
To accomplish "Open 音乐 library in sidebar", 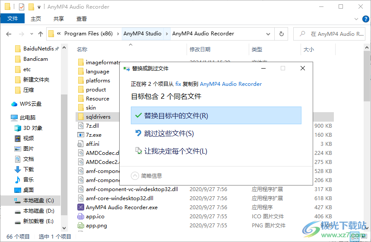I will (24, 179).
